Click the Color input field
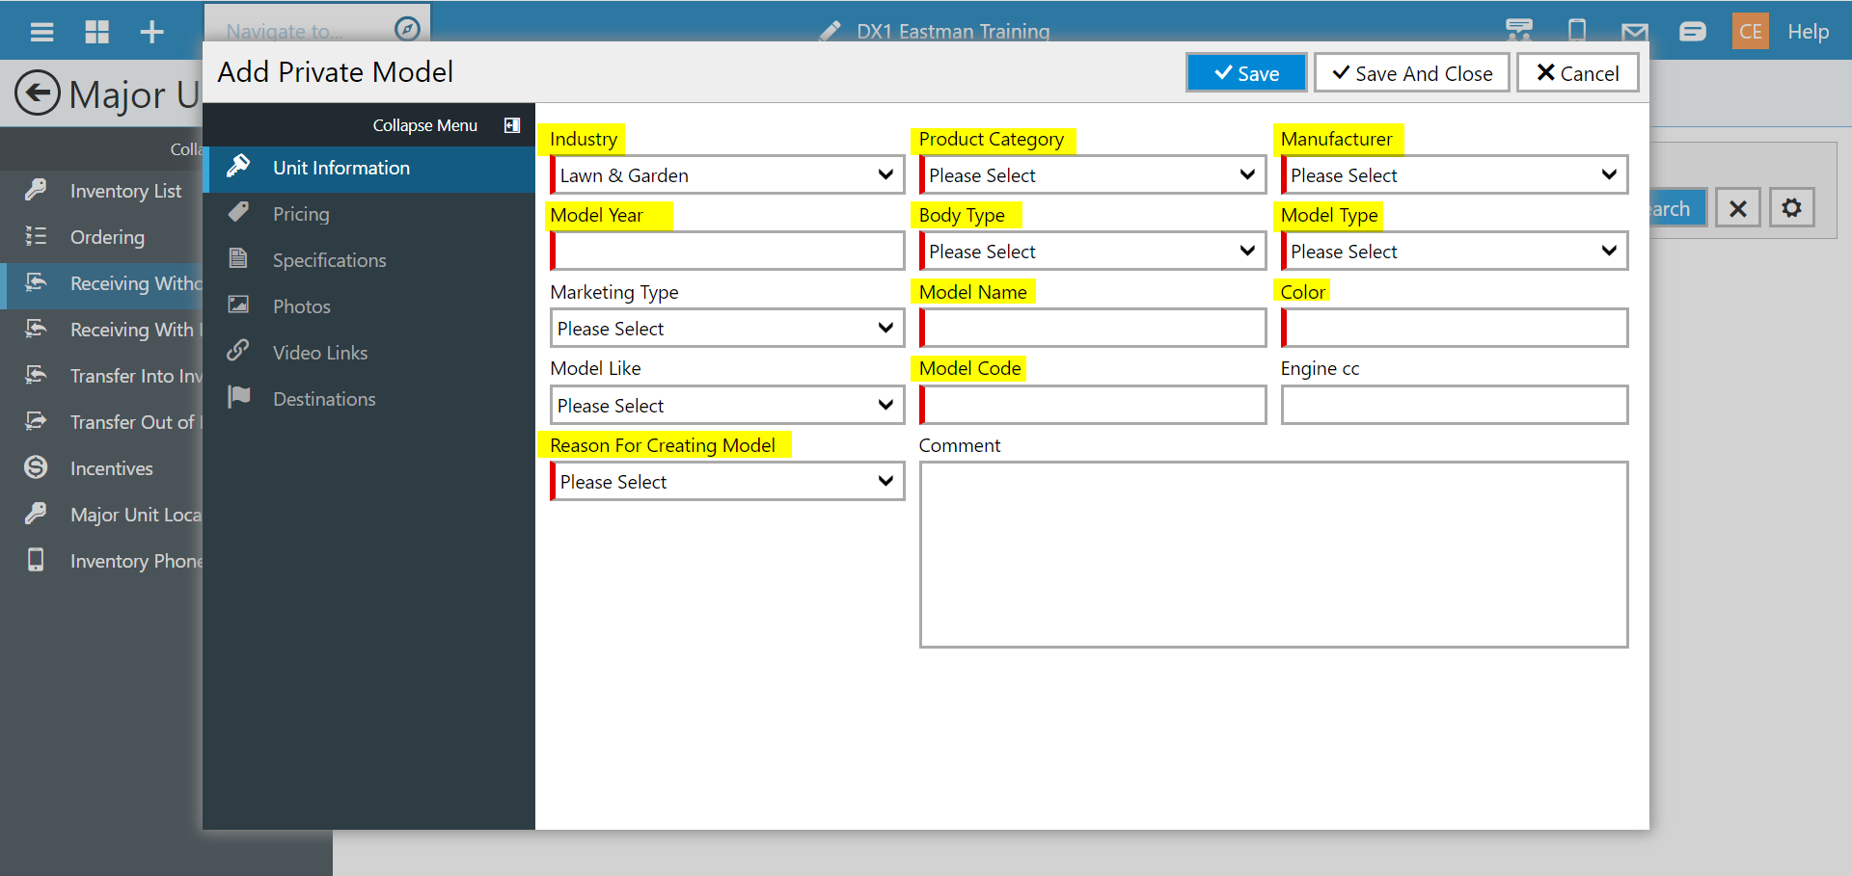 click(x=1455, y=329)
